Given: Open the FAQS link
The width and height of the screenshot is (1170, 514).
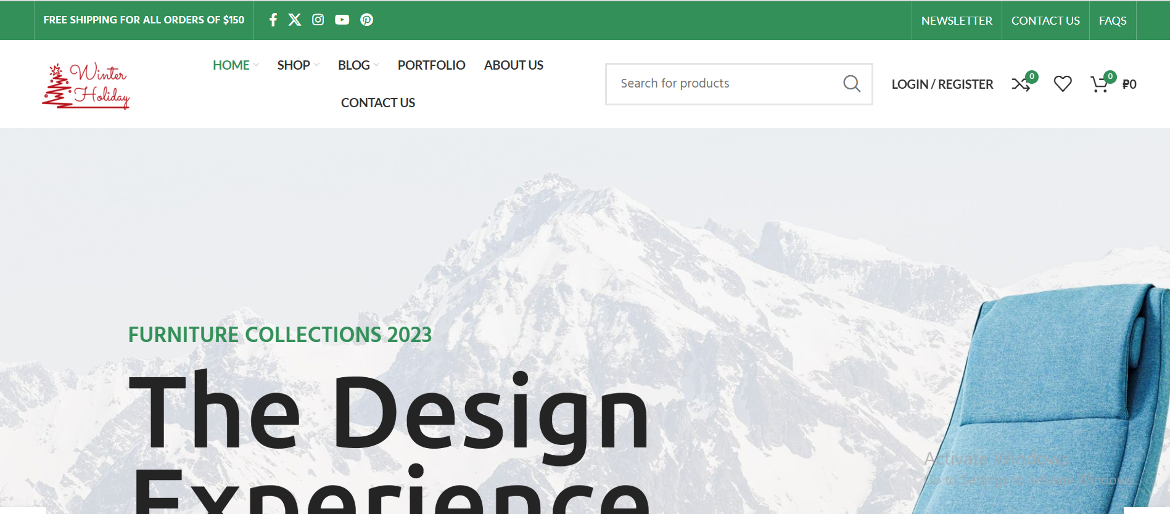Looking at the screenshot, I should 1113,20.
